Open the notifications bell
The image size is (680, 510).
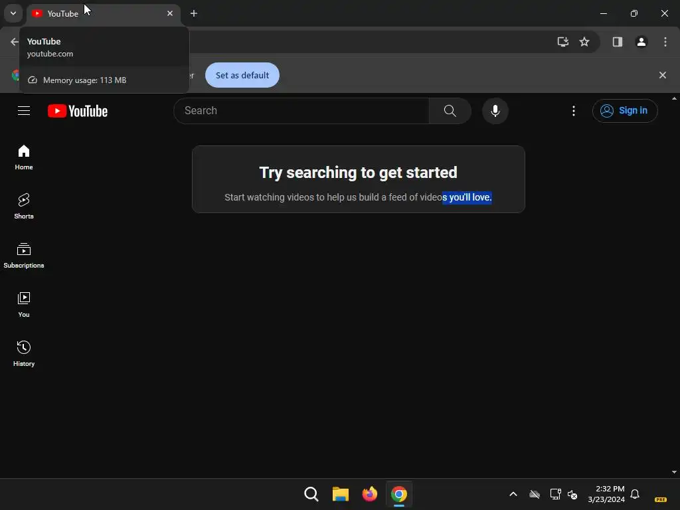[x=635, y=494]
